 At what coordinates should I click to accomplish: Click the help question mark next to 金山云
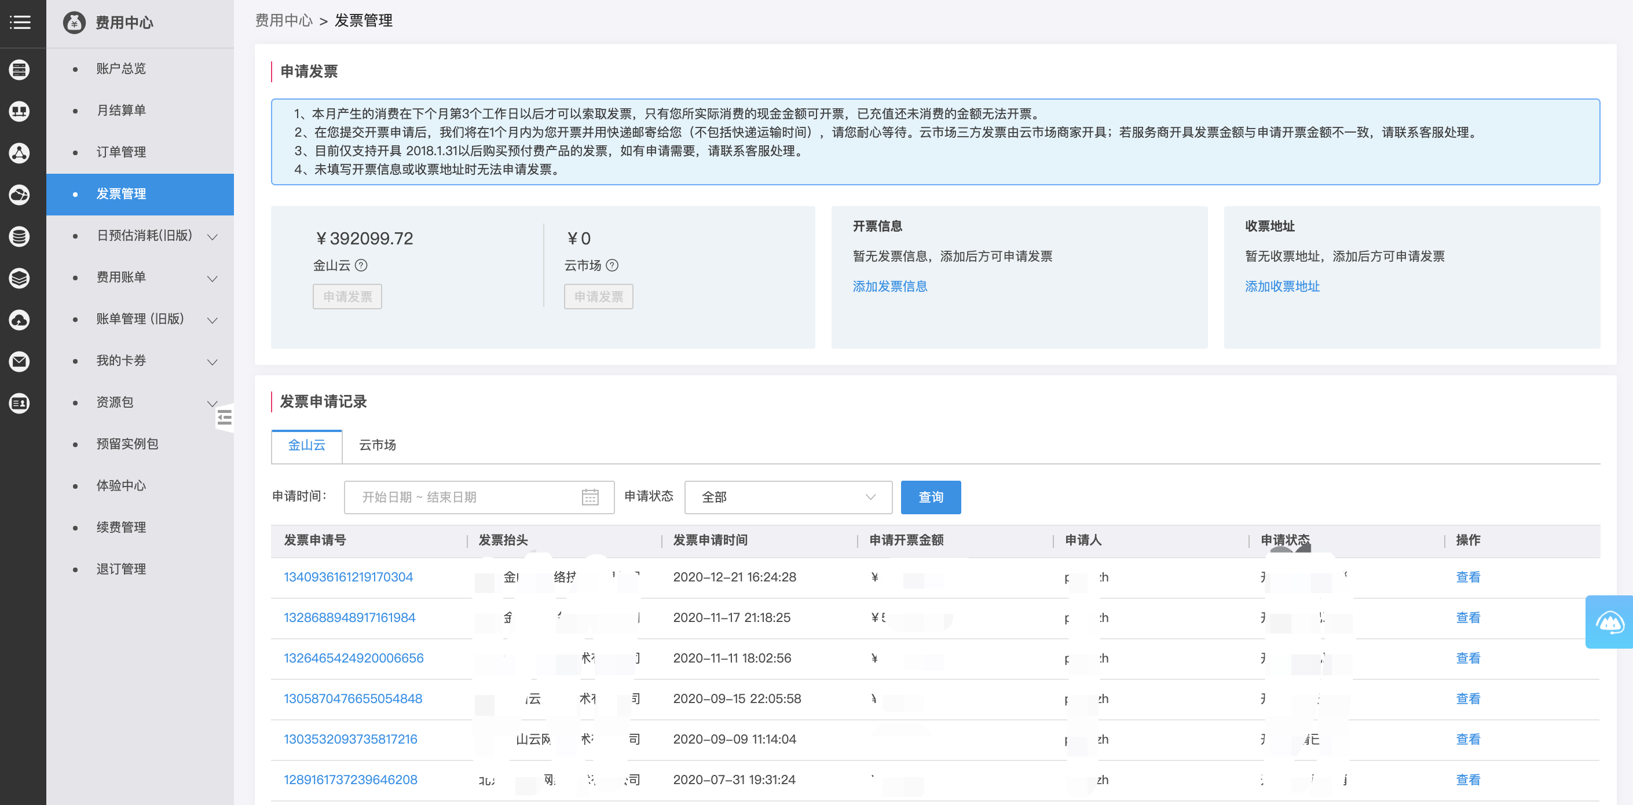tap(361, 266)
